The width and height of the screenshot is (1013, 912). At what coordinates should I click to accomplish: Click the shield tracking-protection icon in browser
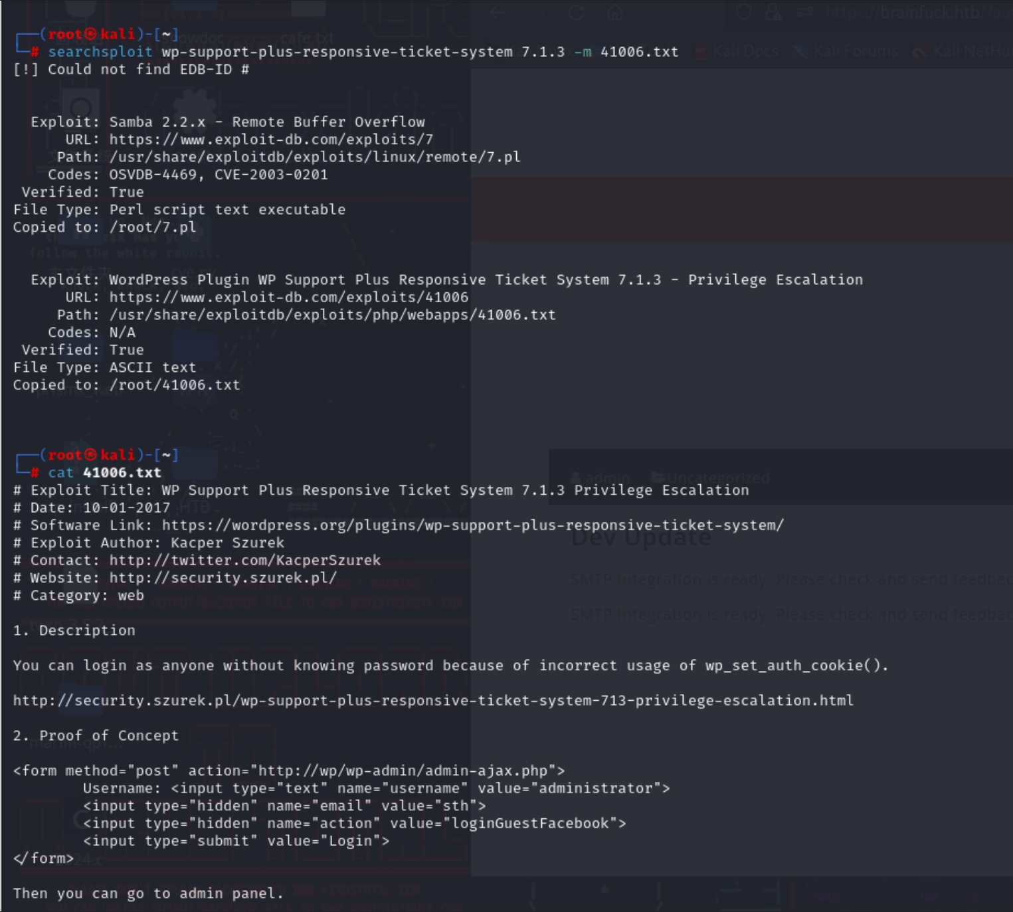pyautogui.click(x=744, y=12)
